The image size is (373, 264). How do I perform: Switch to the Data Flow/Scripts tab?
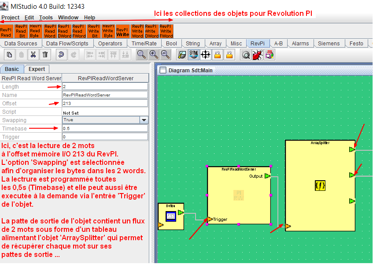(67, 44)
